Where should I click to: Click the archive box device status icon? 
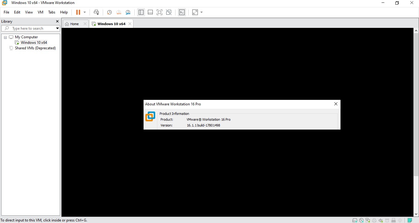pos(387,220)
